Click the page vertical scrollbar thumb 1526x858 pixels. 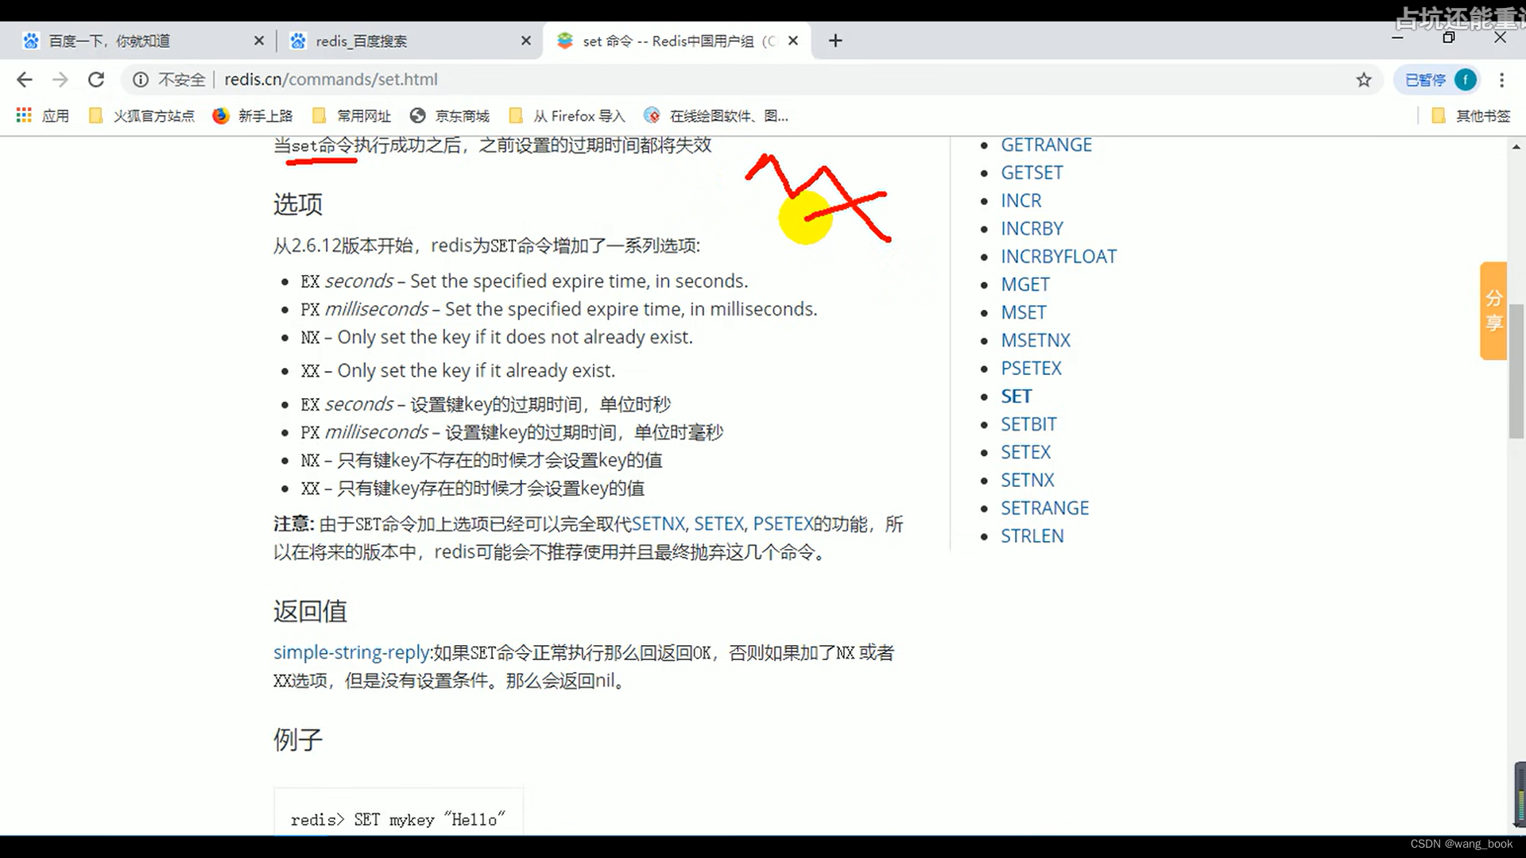[1516, 371]
